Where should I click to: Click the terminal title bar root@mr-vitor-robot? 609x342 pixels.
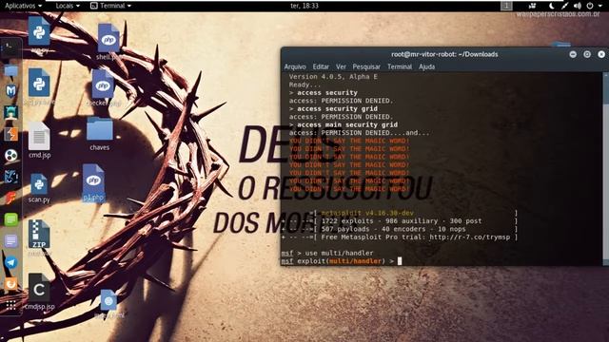point(444,54)
